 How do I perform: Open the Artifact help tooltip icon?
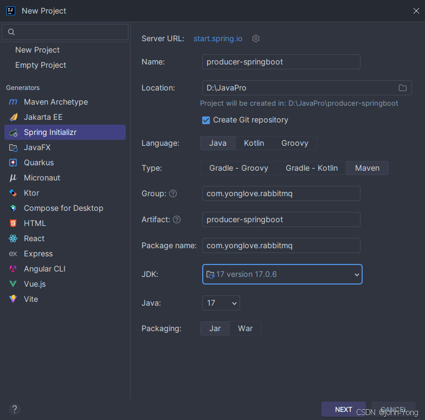(177, 219)
